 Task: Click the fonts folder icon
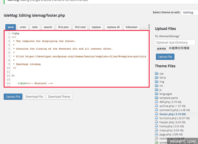click(x=157, y=77)
